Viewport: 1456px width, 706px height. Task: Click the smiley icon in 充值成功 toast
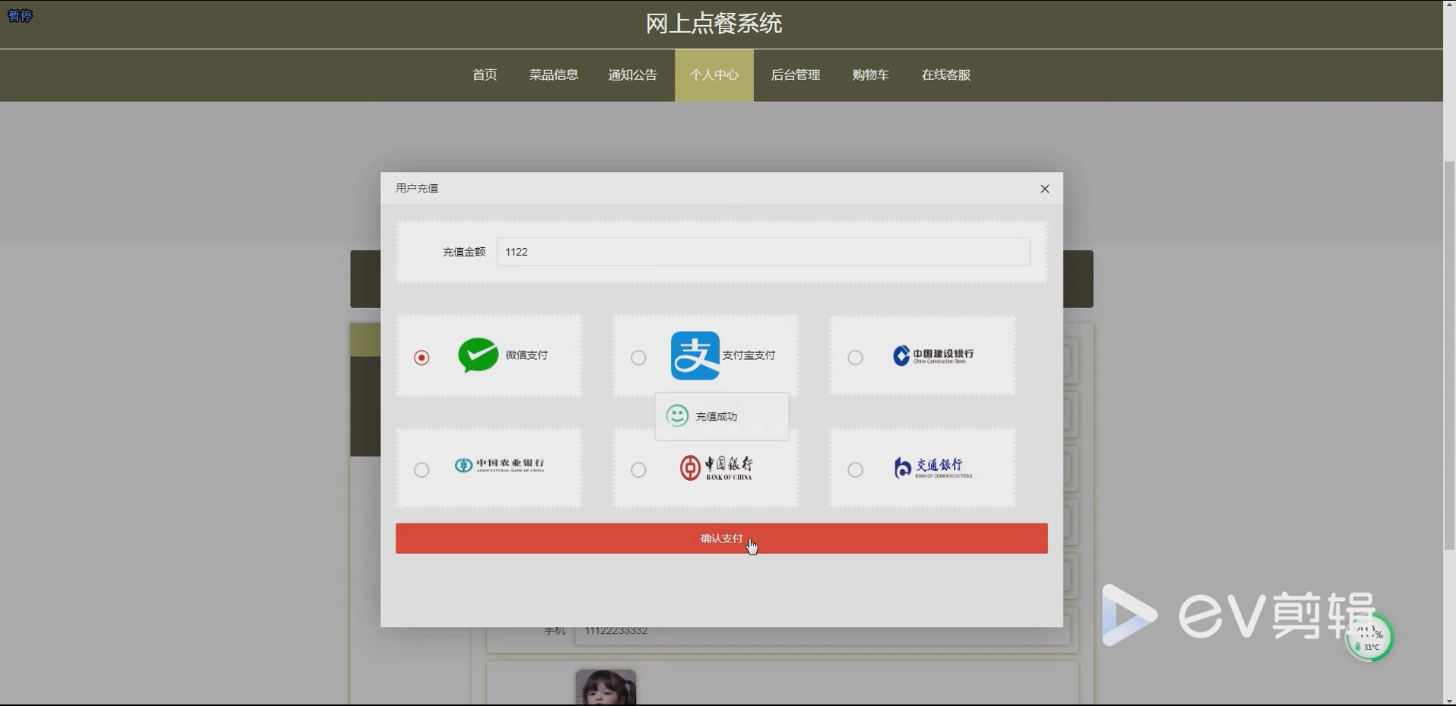[677, 415]
